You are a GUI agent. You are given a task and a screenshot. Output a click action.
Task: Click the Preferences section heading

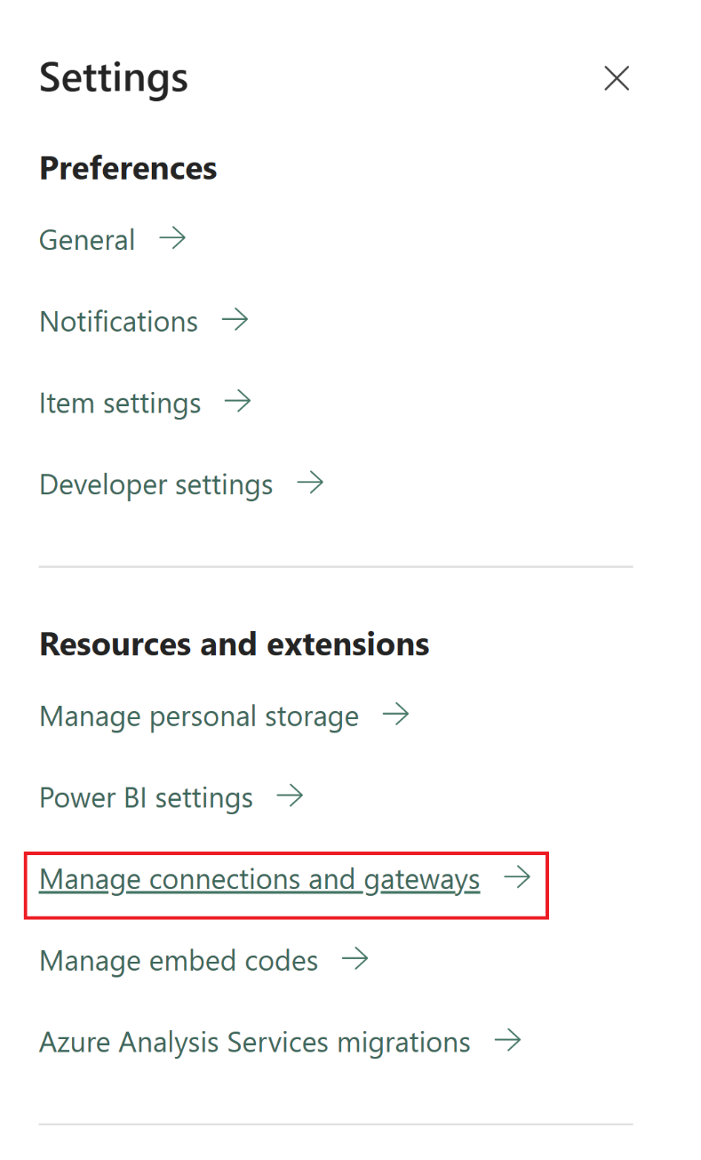click(127, 167)
